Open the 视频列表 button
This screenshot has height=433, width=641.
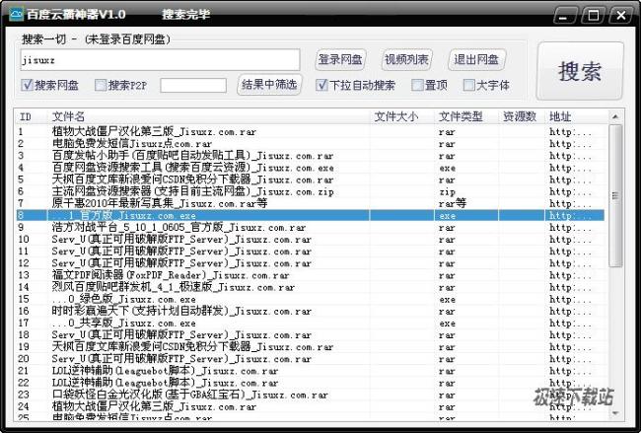pyautogui.click(x=406, y=60)
